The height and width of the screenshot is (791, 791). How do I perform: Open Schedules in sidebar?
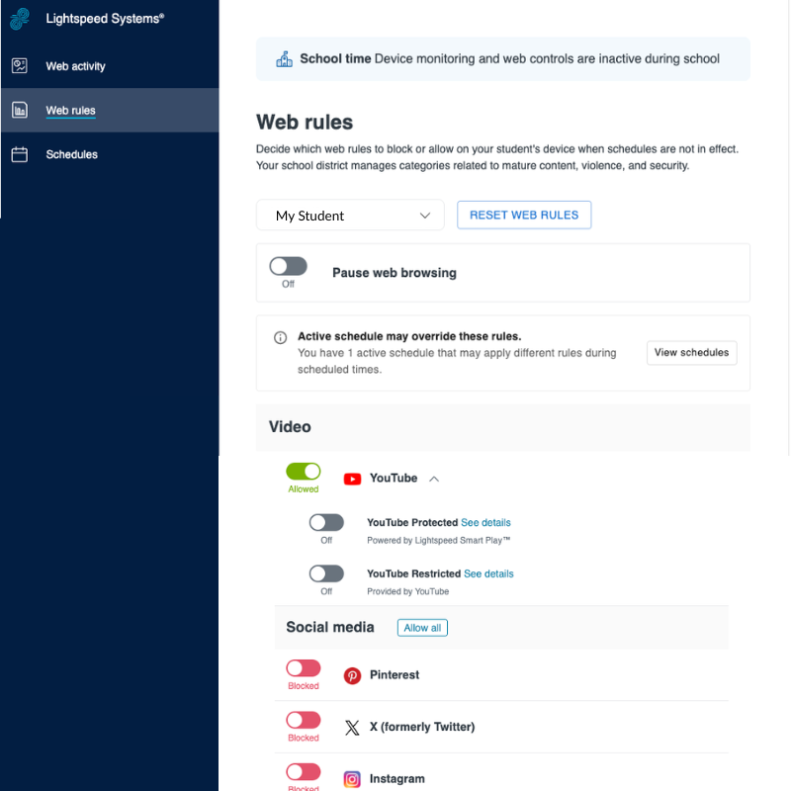[x=110, y=154]
